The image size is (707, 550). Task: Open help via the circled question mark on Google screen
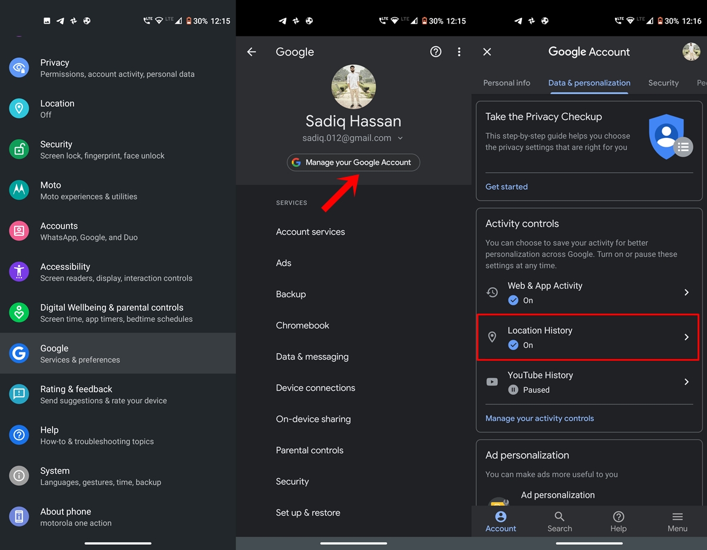[x=436, y=52]
